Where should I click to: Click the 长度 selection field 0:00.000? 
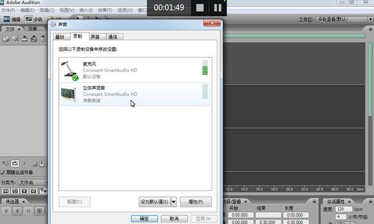tap(295, 215)
